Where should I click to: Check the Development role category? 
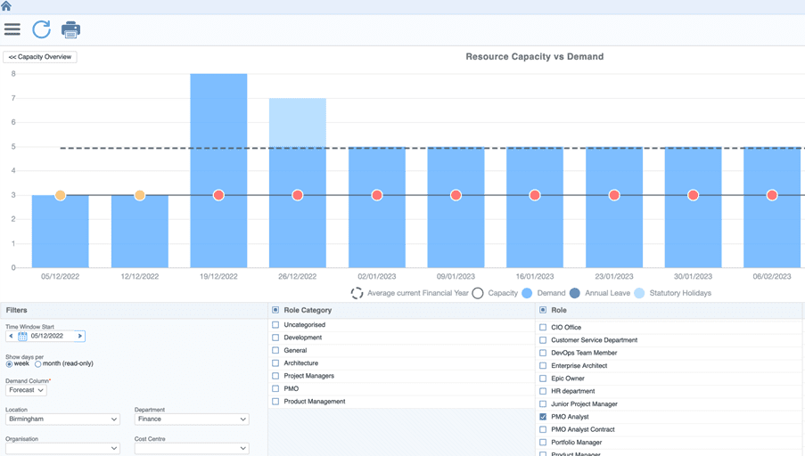click(x=275, y=338)
